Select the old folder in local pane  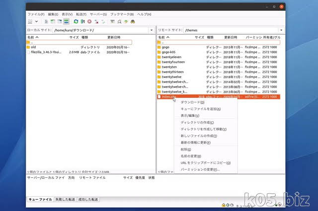[x=79, y=47]
